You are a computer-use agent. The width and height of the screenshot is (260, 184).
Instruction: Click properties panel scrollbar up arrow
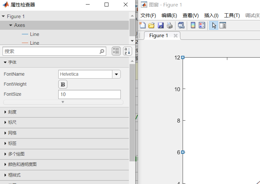[132, 61]
